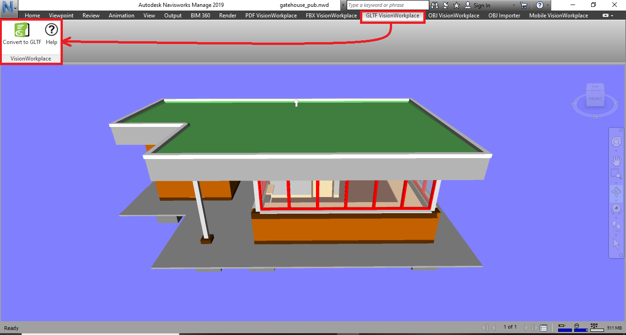Click the TOP face of the ViewCube
Screen dimensions: 626x335
pyautogui.click(x=595, y=87)
